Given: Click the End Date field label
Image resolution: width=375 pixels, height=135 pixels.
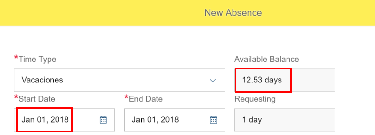Looking at the screenshot, I should (x=146, y=99).
